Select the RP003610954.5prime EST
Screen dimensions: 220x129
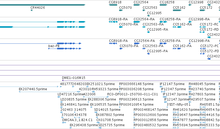click(x=120, y=107)
